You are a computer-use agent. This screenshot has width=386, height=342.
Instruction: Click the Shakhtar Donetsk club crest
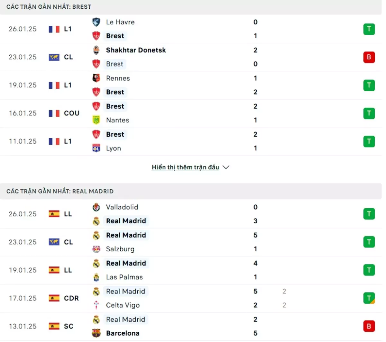pos(96,50)
